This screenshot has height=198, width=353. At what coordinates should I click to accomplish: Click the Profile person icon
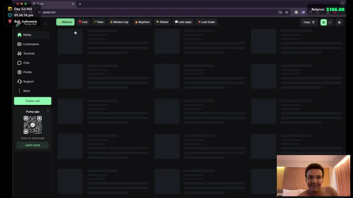coord(19,72)
